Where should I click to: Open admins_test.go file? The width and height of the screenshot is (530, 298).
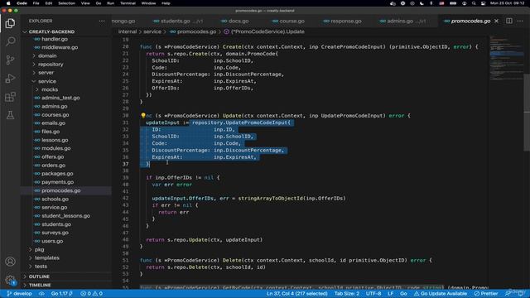coord(66,98)
